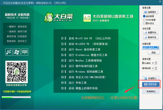
Task: Click the 扫码关注微信公众号 caption
Action: [16, 85]
